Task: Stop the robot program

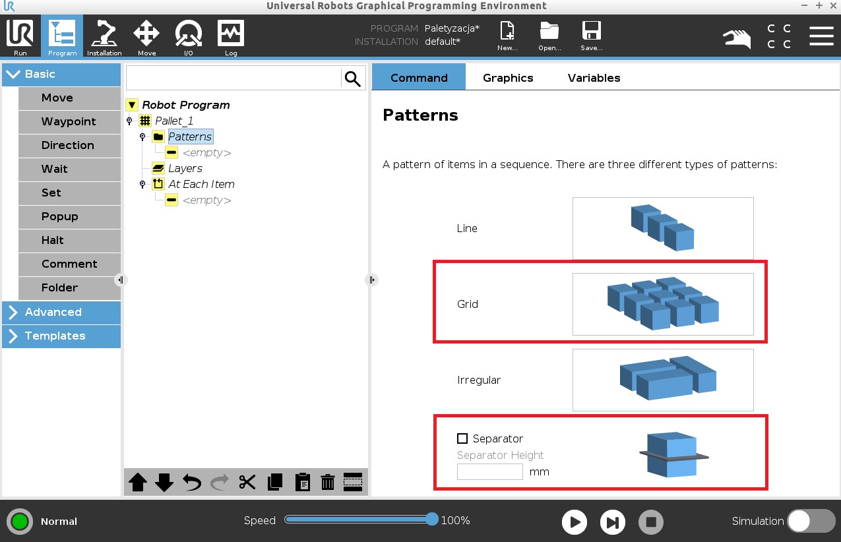Action: click(651, 522)
